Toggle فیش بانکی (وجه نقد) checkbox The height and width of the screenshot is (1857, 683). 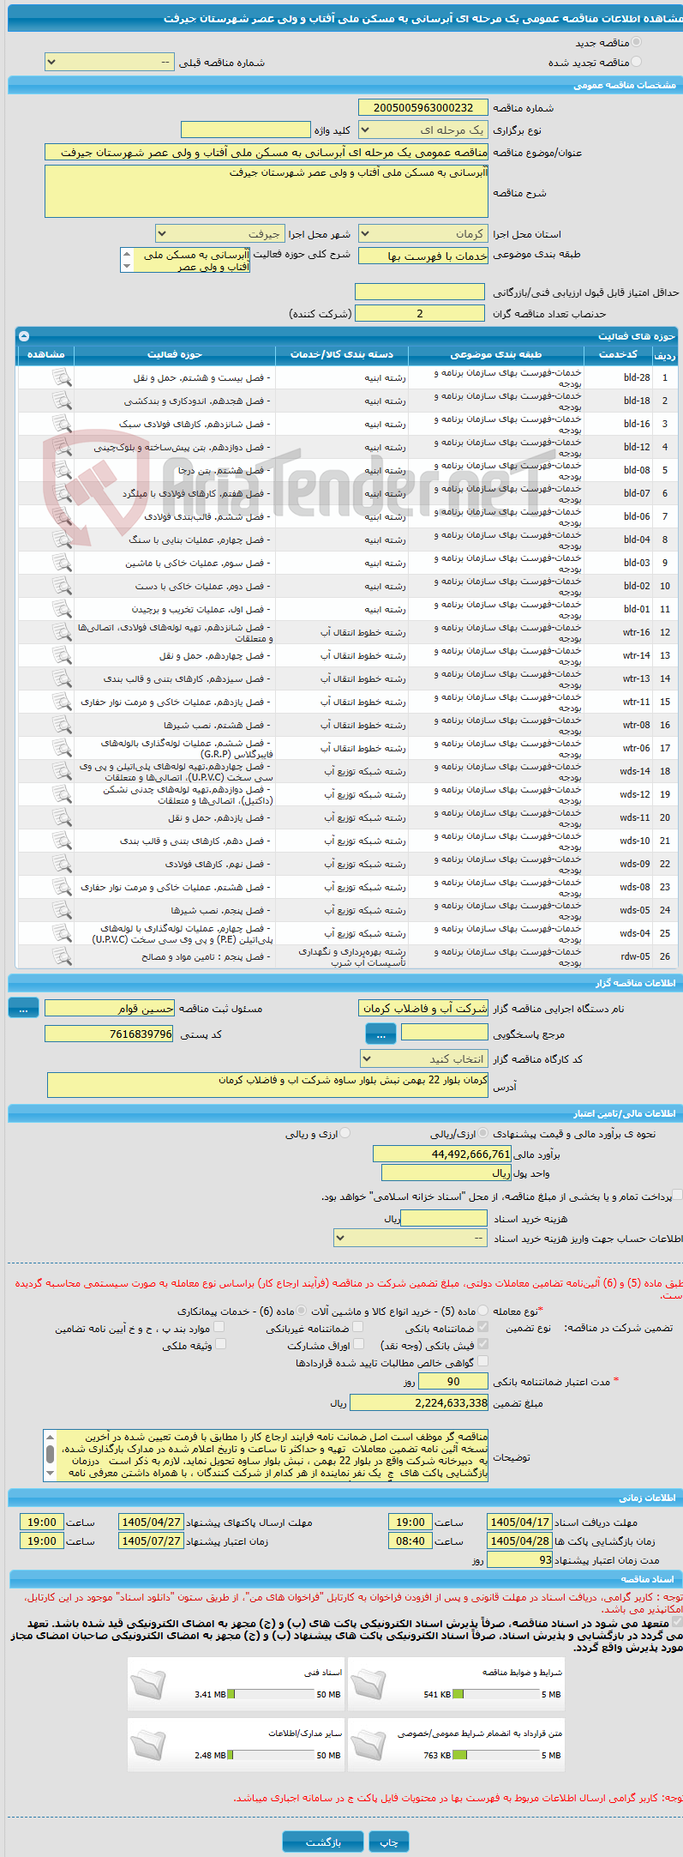482,1344
